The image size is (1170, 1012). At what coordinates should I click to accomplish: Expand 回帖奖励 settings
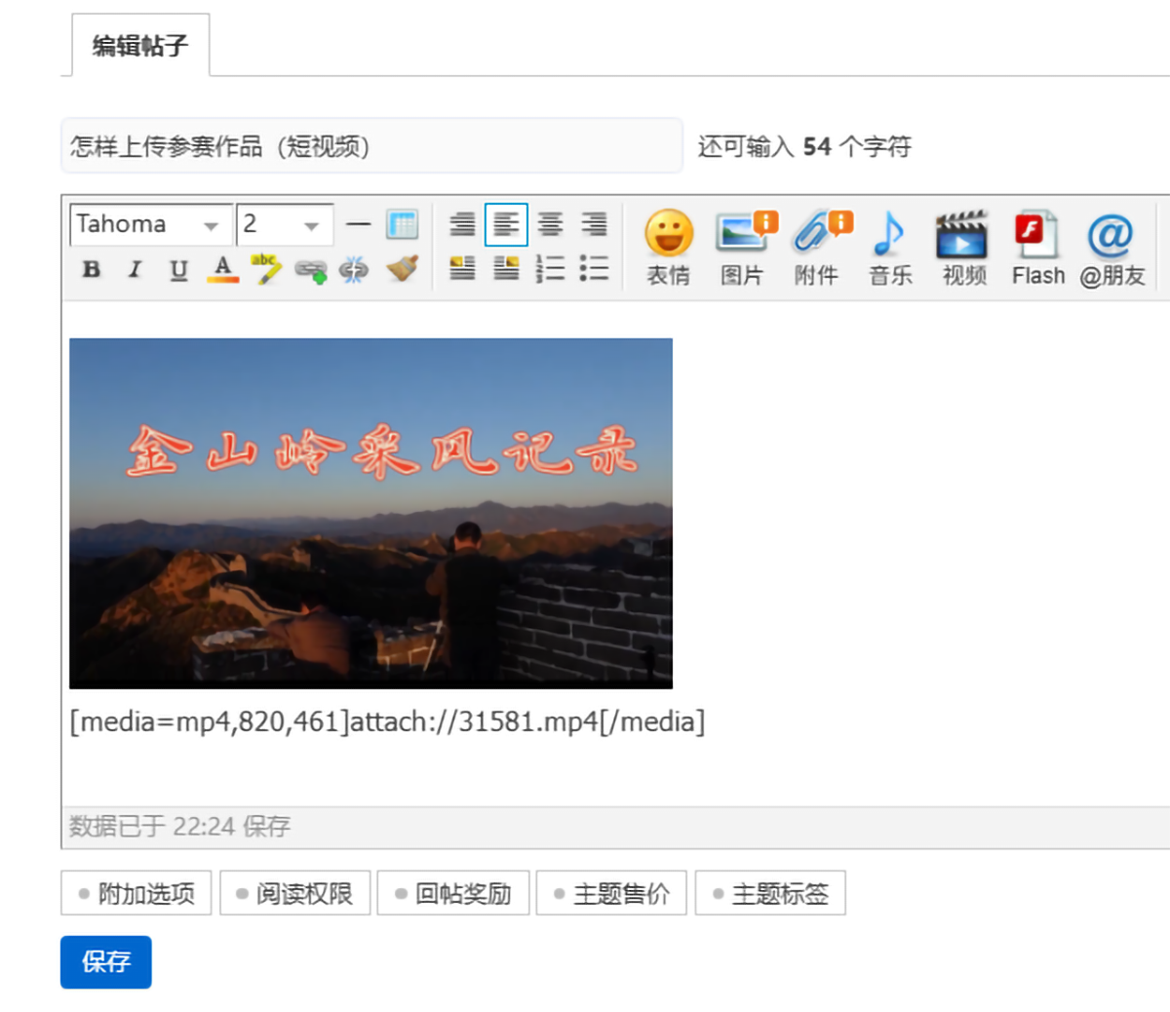tap(453, 893)
